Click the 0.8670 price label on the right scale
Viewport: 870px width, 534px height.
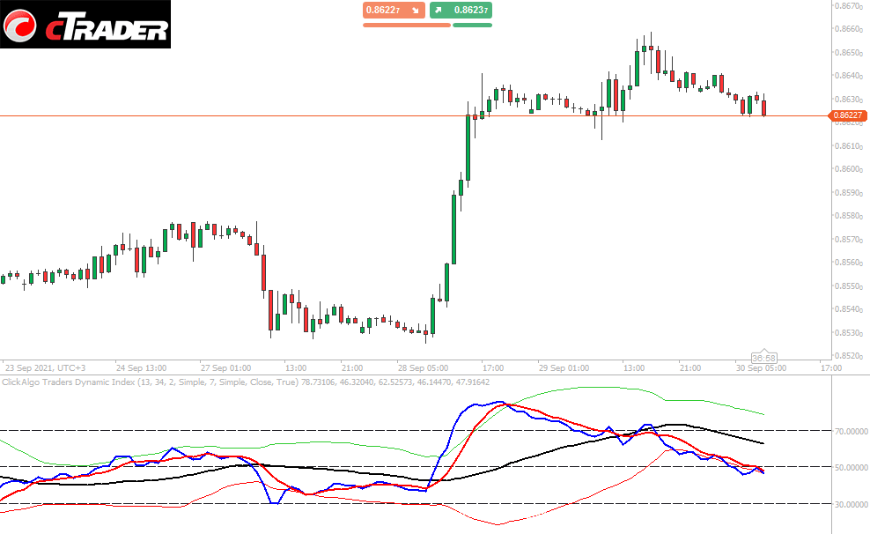point(847,7)
